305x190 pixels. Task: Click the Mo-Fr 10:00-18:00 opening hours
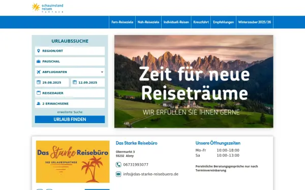tap(217, 150)
